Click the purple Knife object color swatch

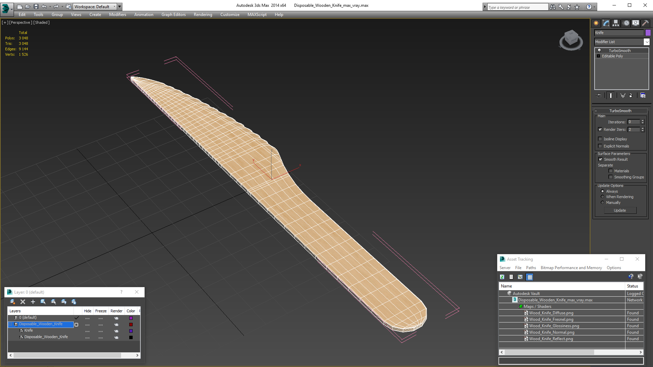[x=648, y=33]
